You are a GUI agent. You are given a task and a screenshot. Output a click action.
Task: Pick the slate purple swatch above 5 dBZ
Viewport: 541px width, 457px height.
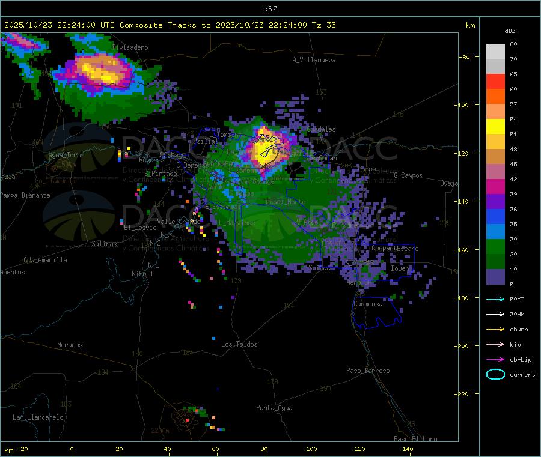(495, 277)
